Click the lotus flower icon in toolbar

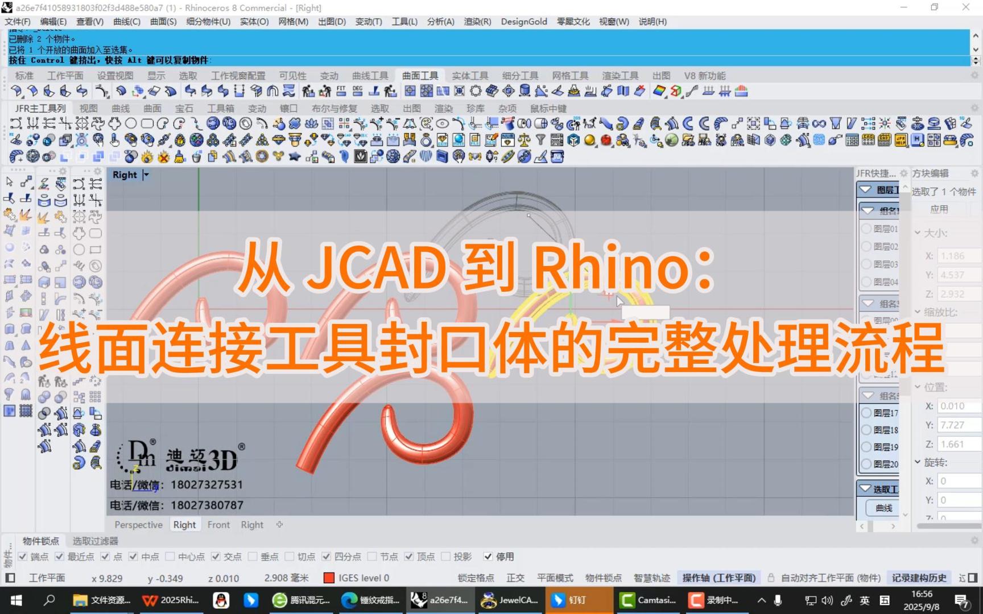(x=311, y=123)
